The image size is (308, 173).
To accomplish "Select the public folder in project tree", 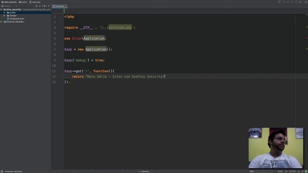I will [x=11, y=12].
